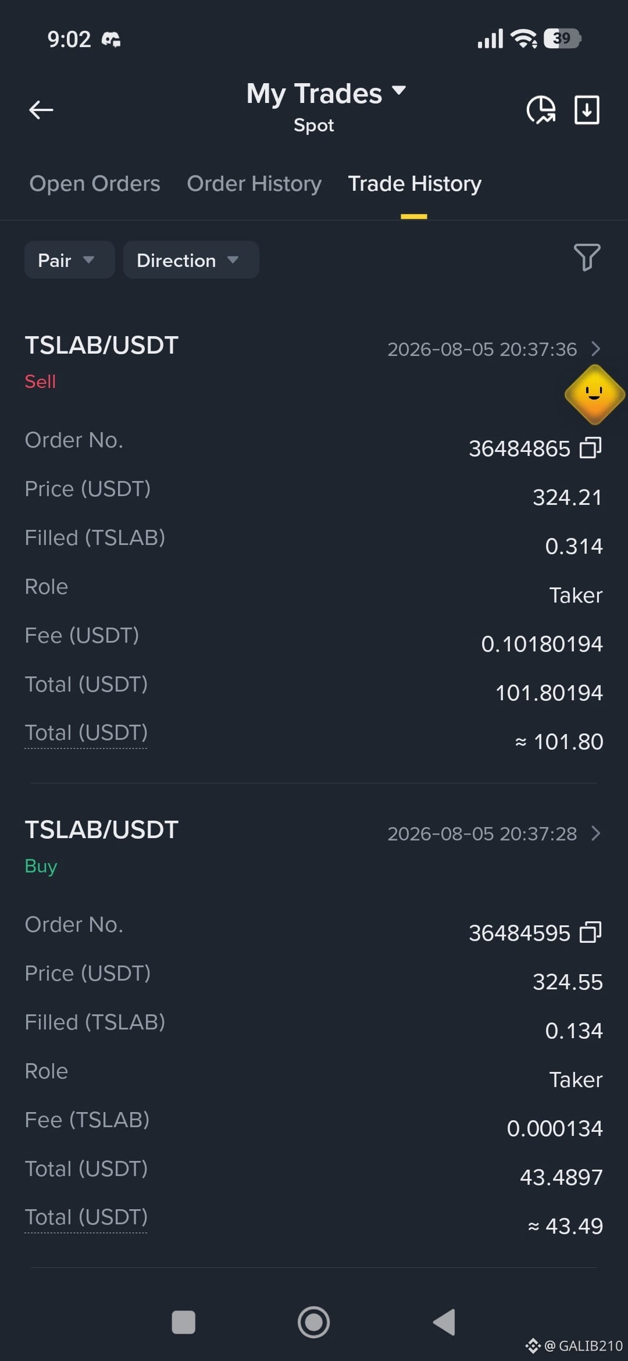Image resolution: width=628 pixels, height=1361 pixels.
Task: Open details chevron for 20:37:36 trade
Action: point(595,348)
